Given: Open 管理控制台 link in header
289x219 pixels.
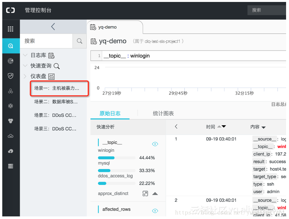Looking at the screenshot, I should pos(38,10).
